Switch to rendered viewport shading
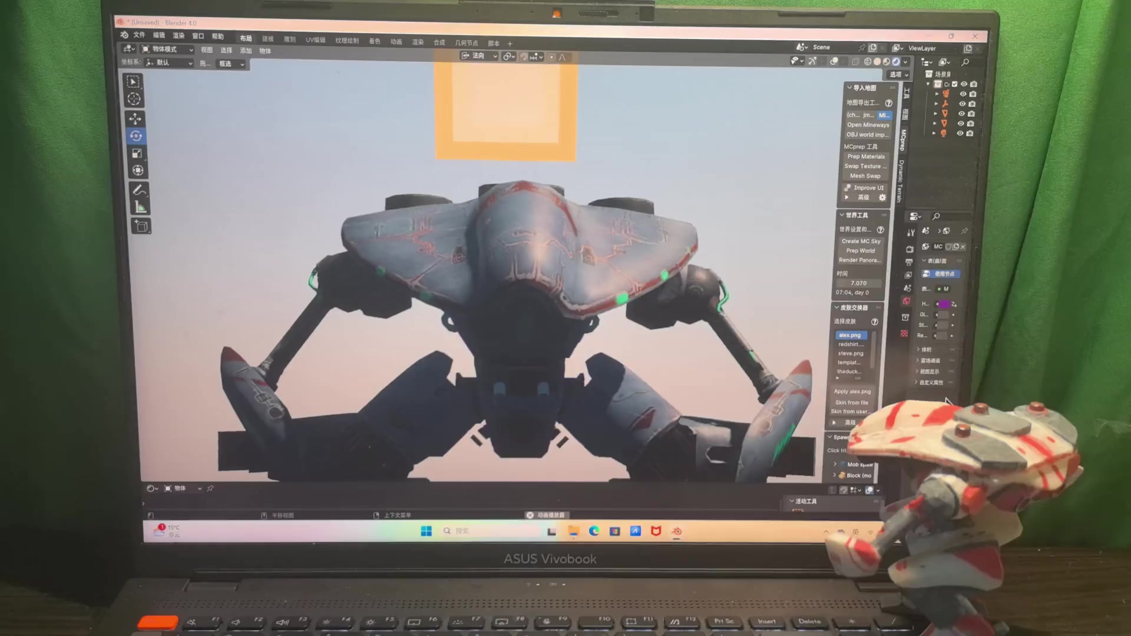 [x=896, y=62]
